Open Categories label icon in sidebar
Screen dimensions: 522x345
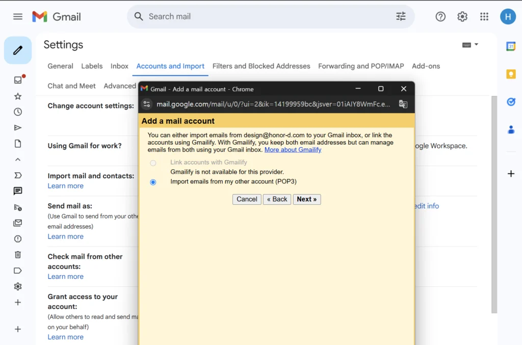[18, 271]
